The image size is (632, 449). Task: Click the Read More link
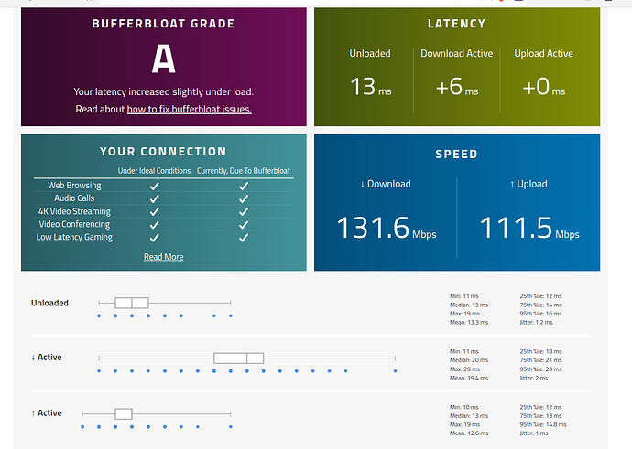pyautogui.click(x=163, y=257)
